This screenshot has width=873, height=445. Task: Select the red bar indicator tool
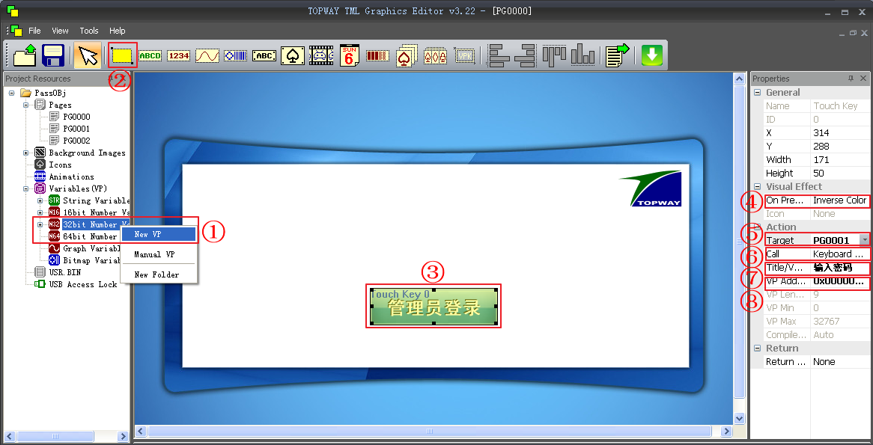coord(377,55)
